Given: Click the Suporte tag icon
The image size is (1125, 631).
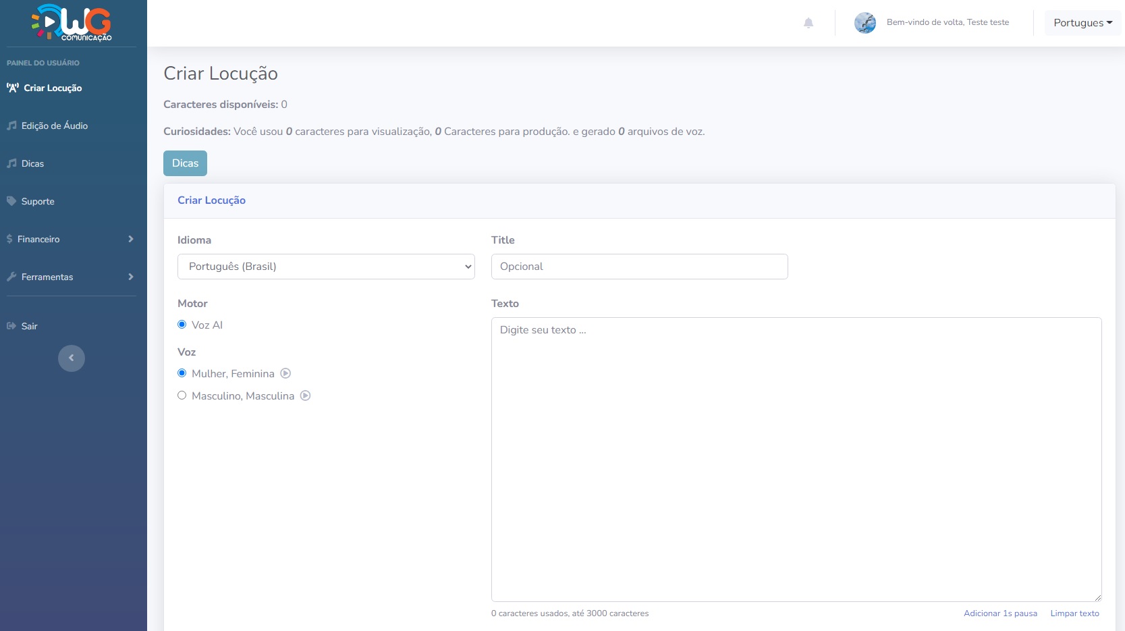Looking at the screenshot, I should (x=11, y=201).
